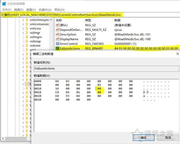Image resolution: width=180 pixels, height=144 pixels.
Task: Select the volsnap tree item
Action: pos(35,41)
